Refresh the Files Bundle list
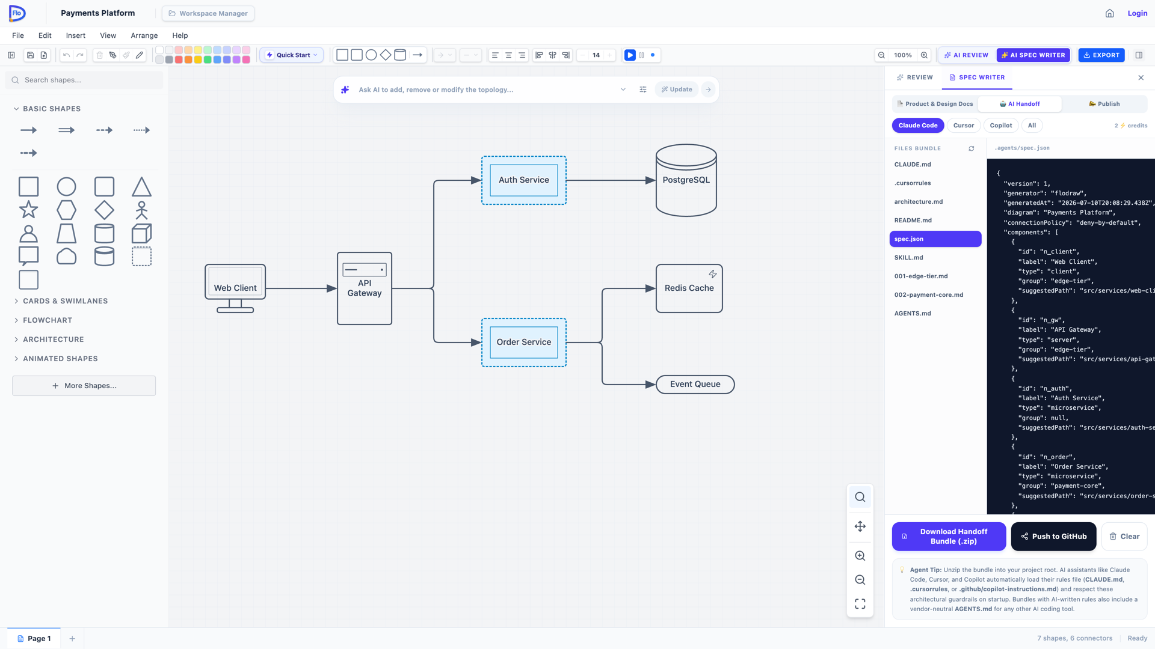 pos(971,148)
